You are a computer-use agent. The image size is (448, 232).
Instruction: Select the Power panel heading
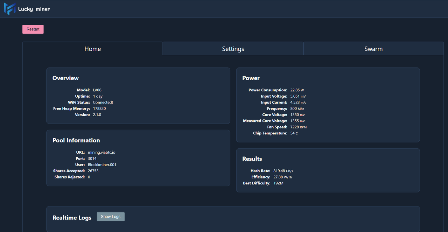251,78
